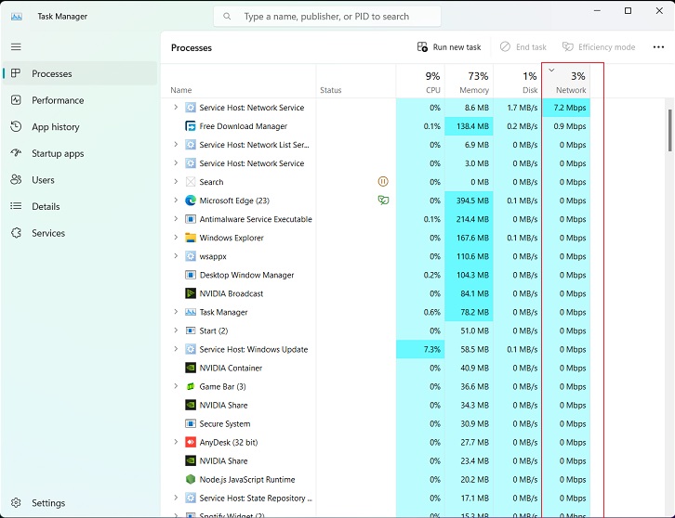Click the Free Download Manager process icon
675x518 pixels.
point(191,126)
